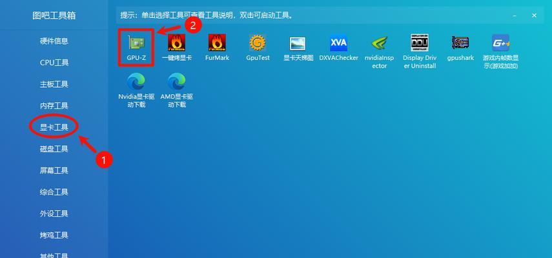The image size is (552, 258).
Task: Minimize the toolbox window
Action: [x=515, y=15]
